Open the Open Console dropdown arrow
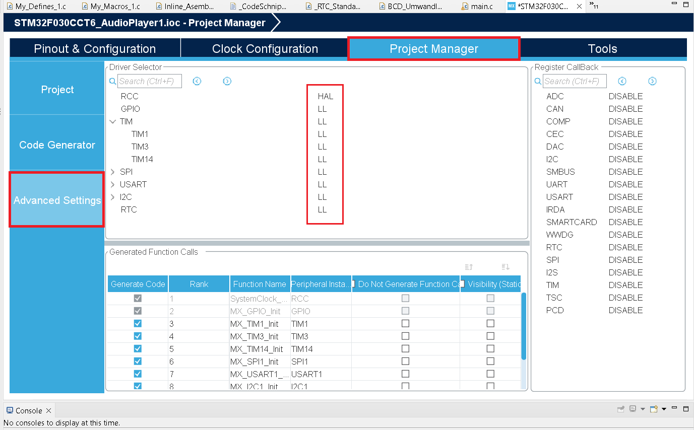The width and height of the screenshot is (694, 430). (664, 409)
